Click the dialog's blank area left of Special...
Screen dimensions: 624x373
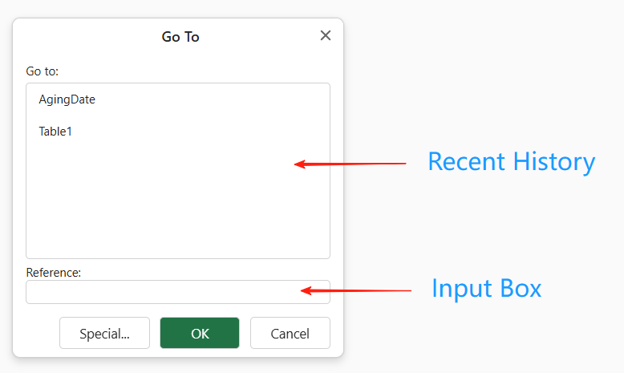(x=37, y=333)
